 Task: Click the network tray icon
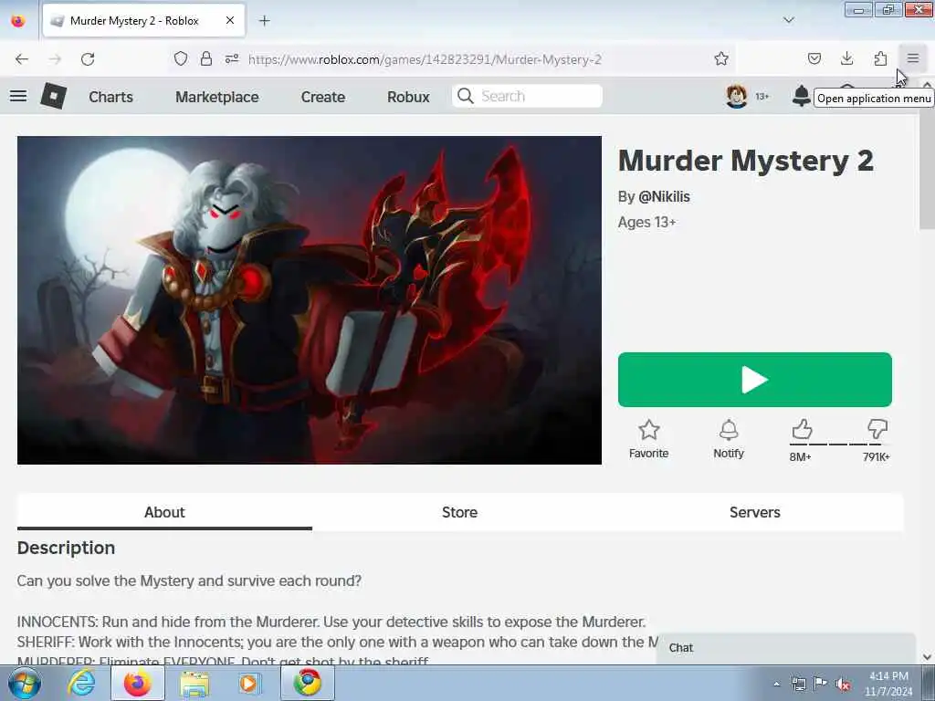[x=798, y=684]
